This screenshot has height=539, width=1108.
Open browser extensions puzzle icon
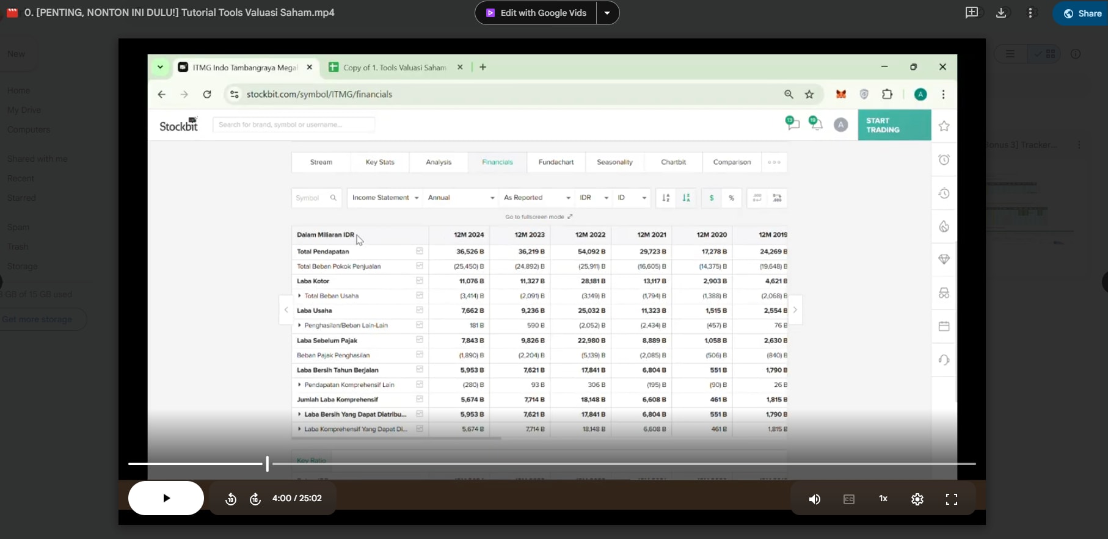coord(887,94)
